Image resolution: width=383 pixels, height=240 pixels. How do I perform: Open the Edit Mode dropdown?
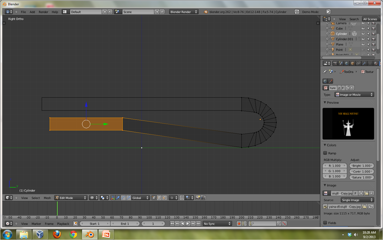(x=71, y=198)
